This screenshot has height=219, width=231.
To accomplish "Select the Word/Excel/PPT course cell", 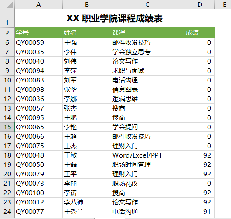I will [147, 155].
